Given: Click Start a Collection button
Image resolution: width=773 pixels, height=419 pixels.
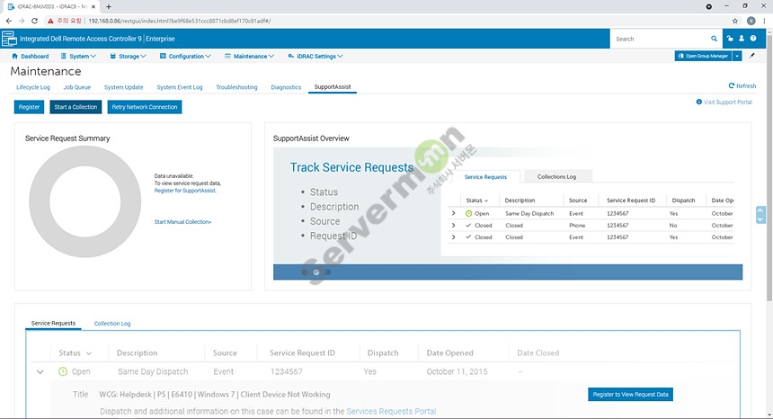Looking at the screenshot, I should pyautogui.click(x=76, y=107).
